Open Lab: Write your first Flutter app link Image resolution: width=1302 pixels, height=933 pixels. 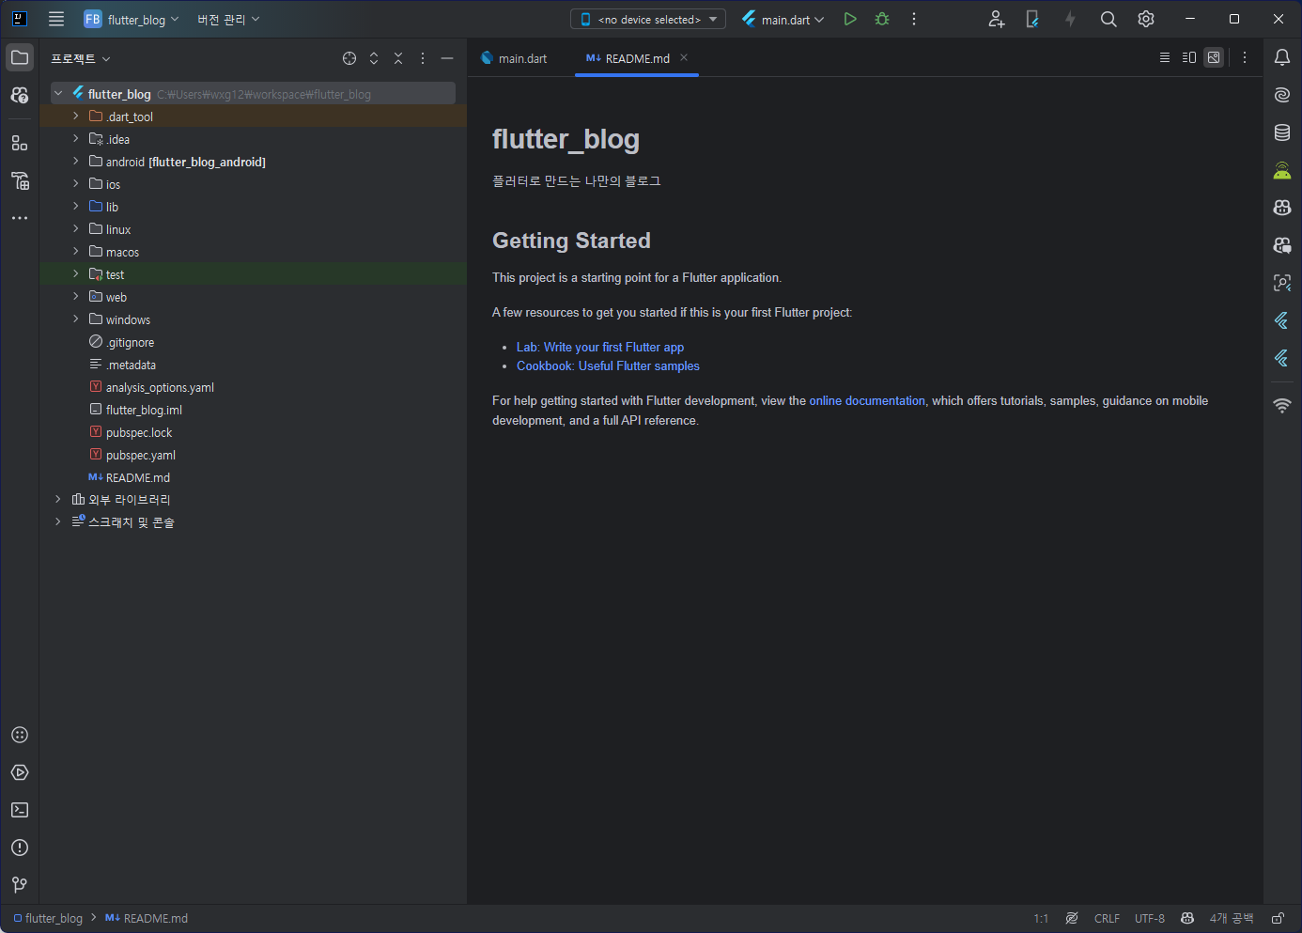[x=600, y=347]
